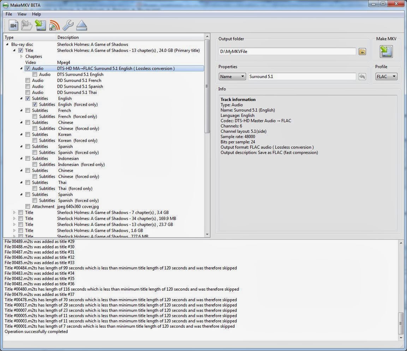Open the Name property dropdown
Screen dimensions: 407x351
(232, 77)
